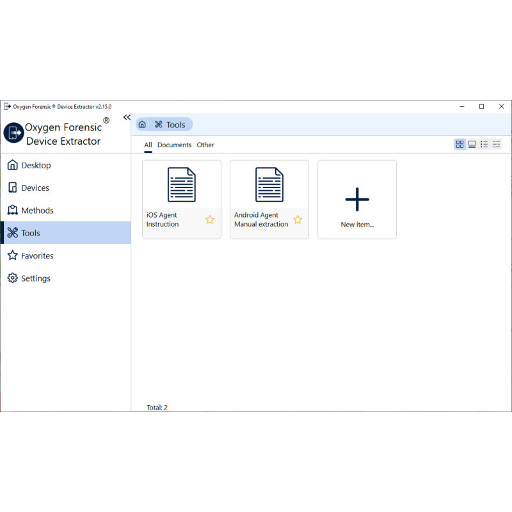Open Desktop in the sidebar

pos(65,165)
